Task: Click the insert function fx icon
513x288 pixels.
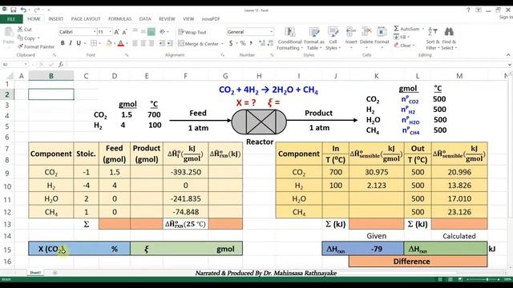Action: tap(61, 65)
